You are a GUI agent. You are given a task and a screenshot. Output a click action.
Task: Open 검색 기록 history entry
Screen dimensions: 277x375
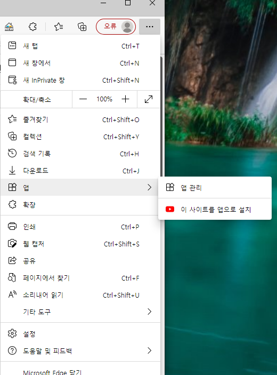pyautogui.click(x=80, y=154)
